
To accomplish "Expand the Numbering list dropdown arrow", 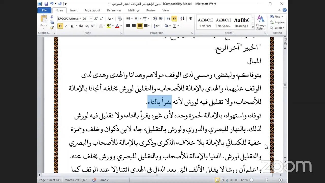I will pyautogui.click(x=140, y=19).
